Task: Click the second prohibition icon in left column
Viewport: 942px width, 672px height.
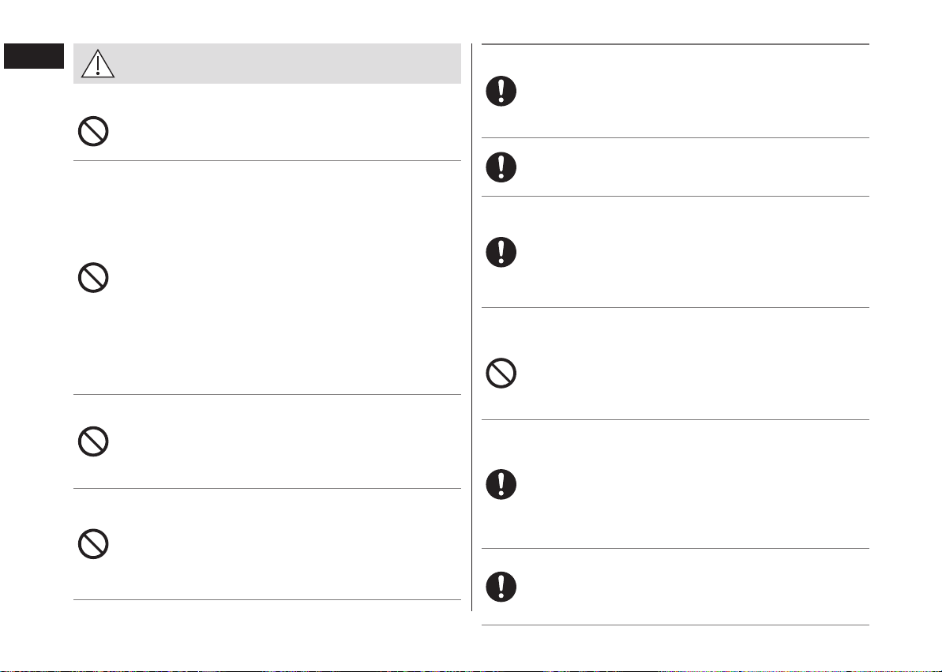Action: [93, 278]
